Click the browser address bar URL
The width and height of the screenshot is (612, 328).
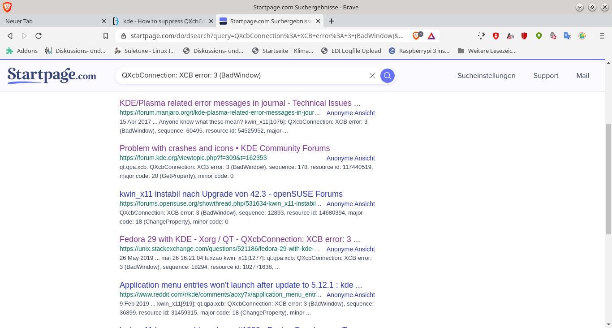pos(267,36)
